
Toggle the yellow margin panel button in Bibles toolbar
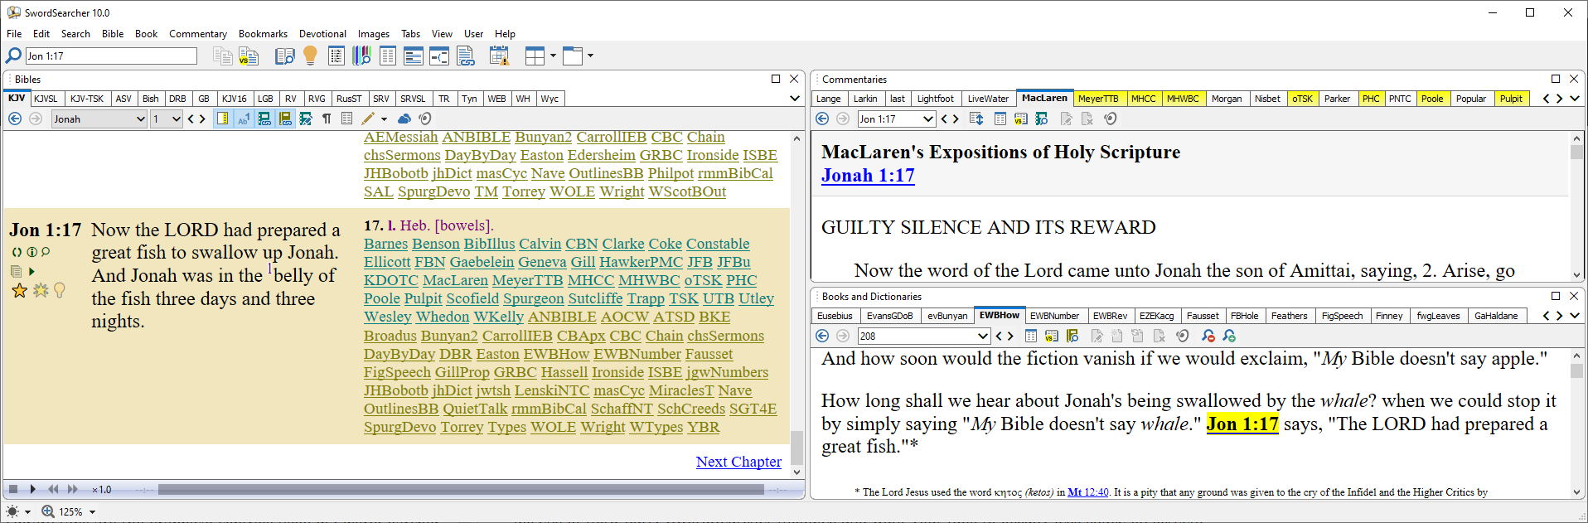pos(222,119)
